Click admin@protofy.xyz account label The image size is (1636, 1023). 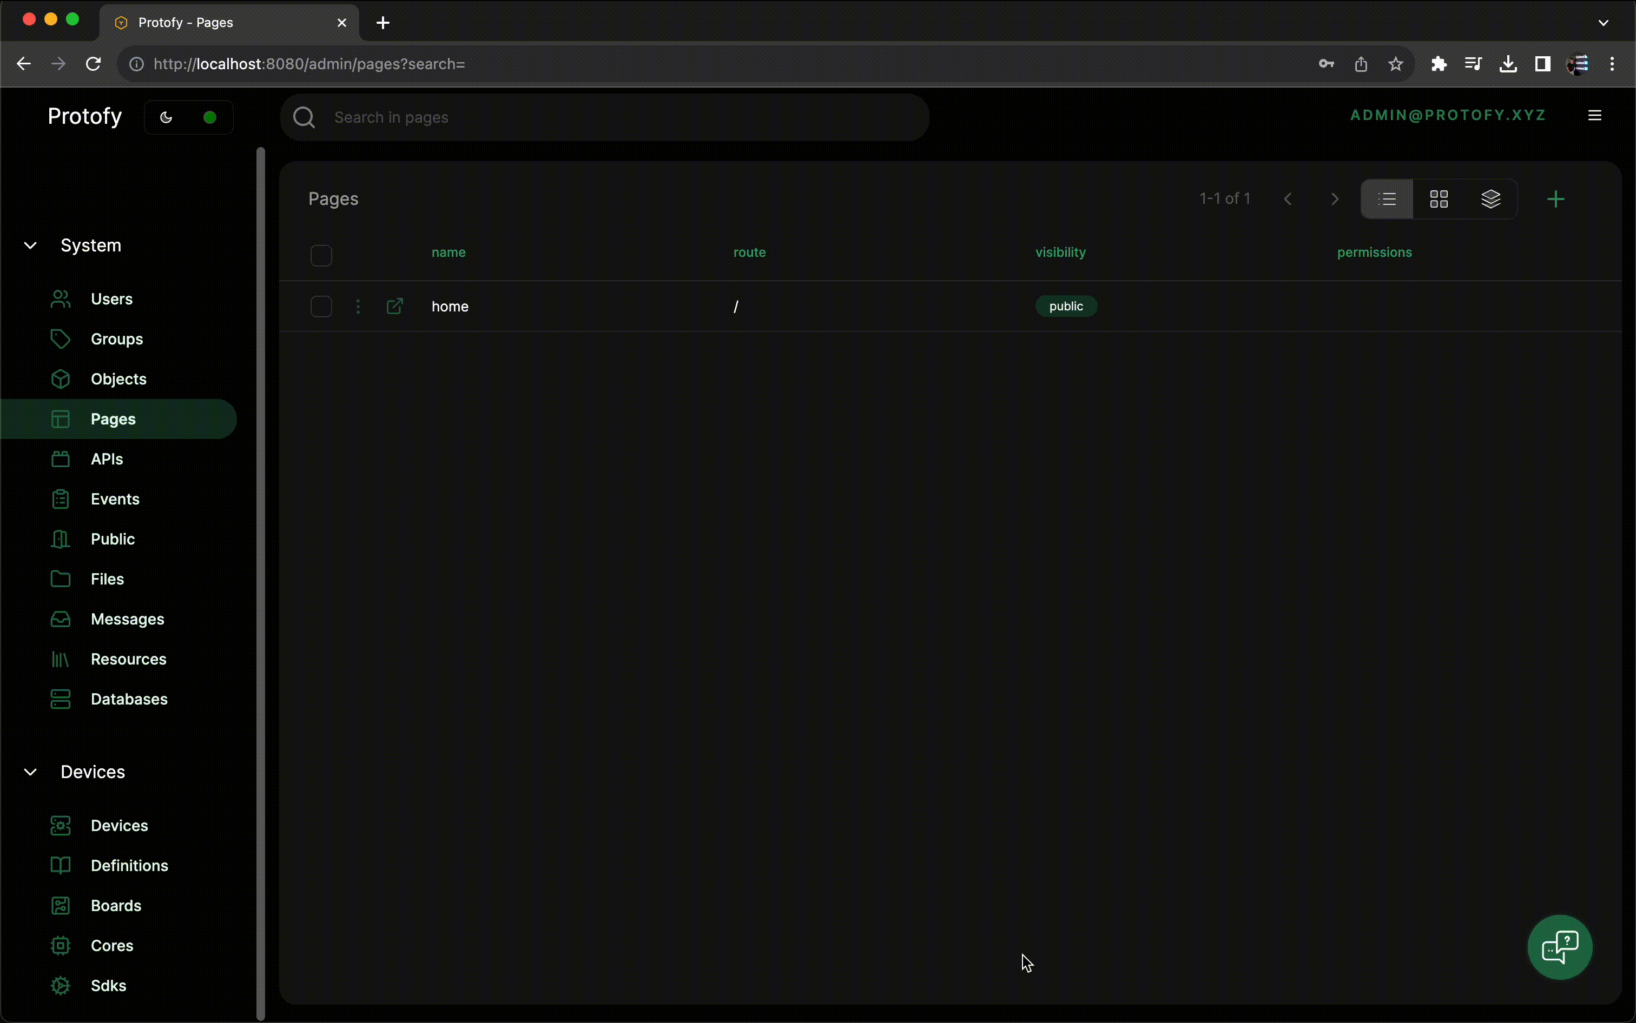(x=1448, y=116)
